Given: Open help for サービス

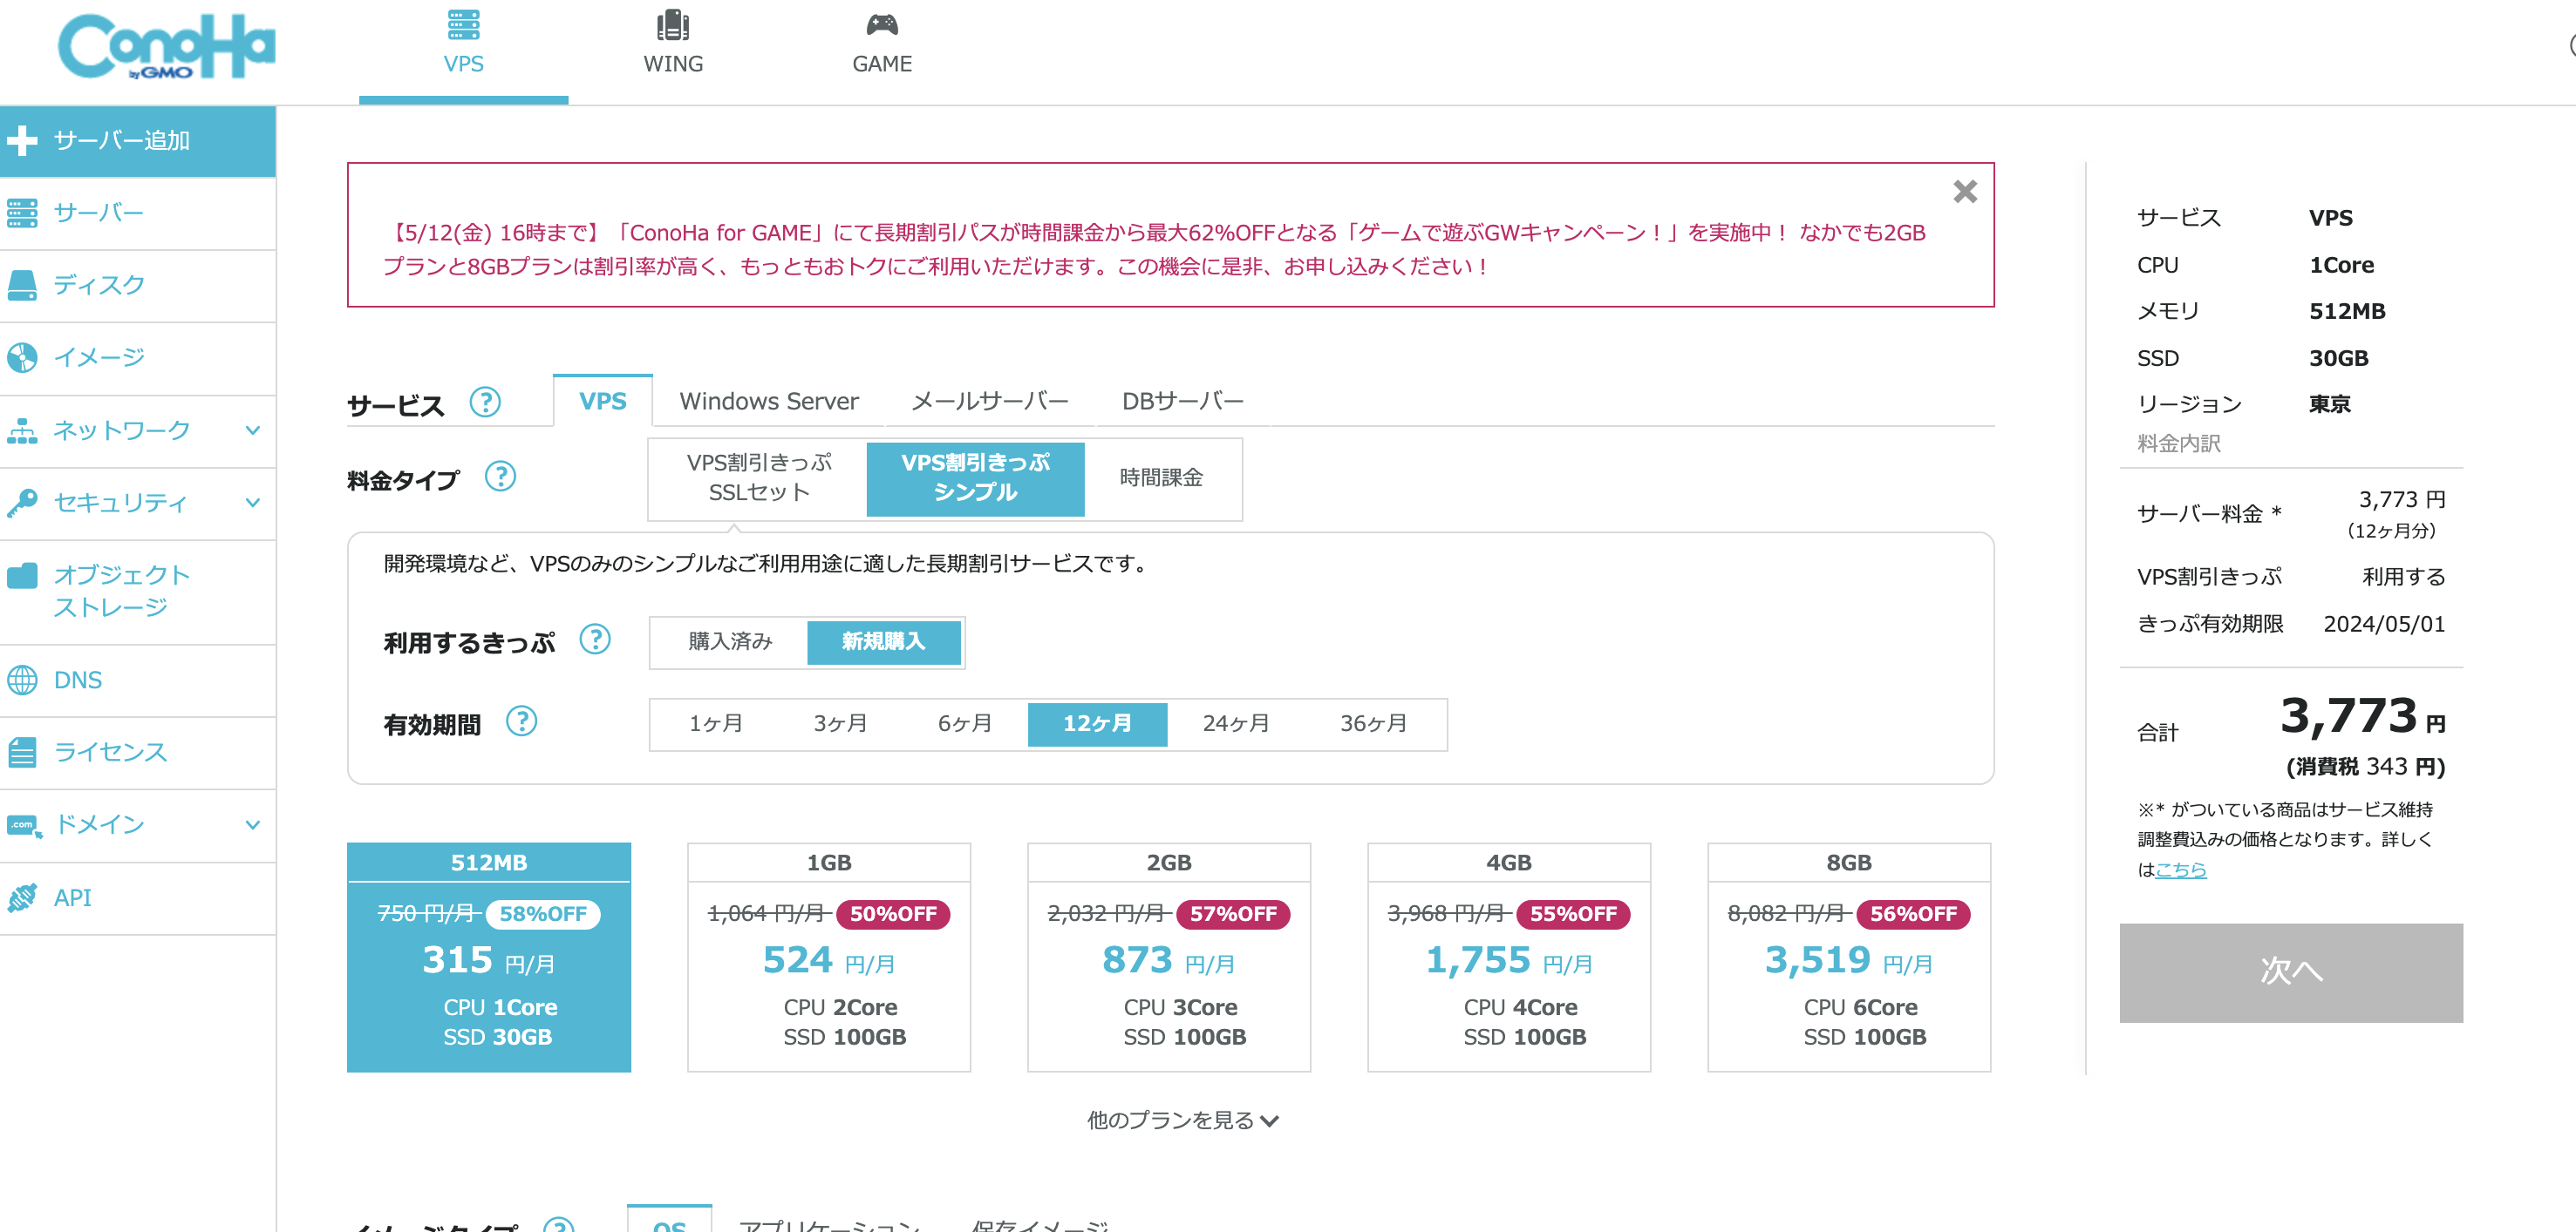Looking at the screenshot, I should tap(485, 403).
